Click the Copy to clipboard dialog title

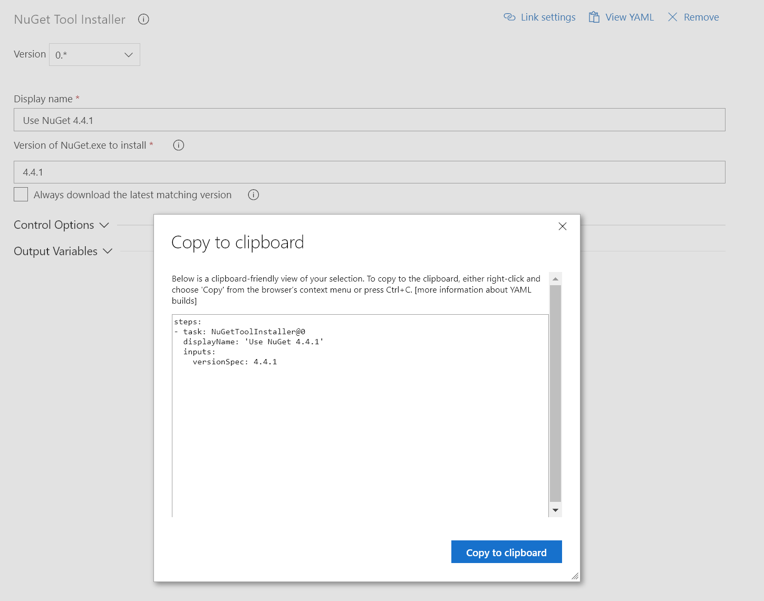pos(238,243)
